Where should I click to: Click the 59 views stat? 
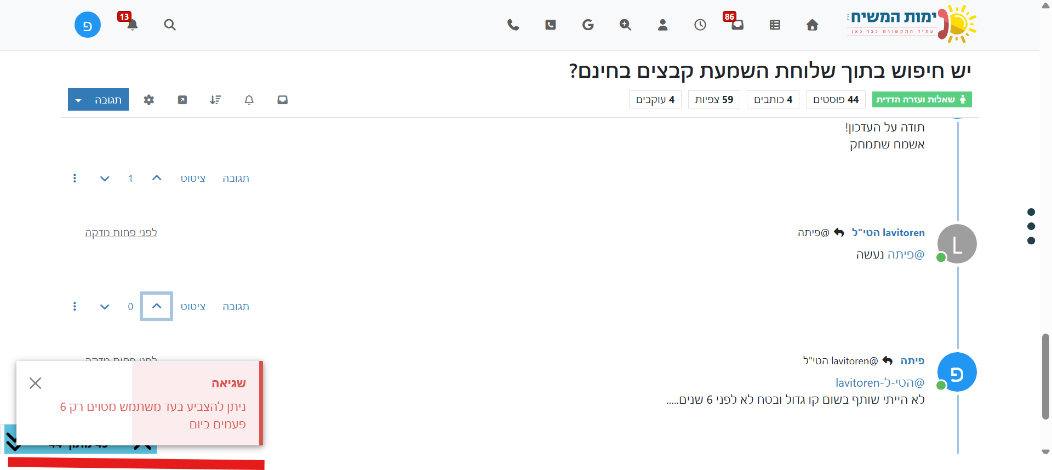pyautogui.click(x=714, y=100)
